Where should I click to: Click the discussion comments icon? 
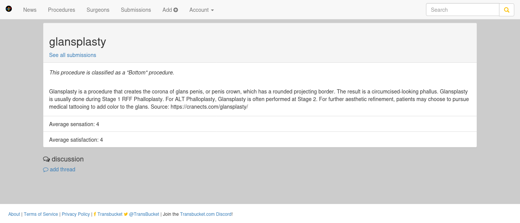(46, 159)
